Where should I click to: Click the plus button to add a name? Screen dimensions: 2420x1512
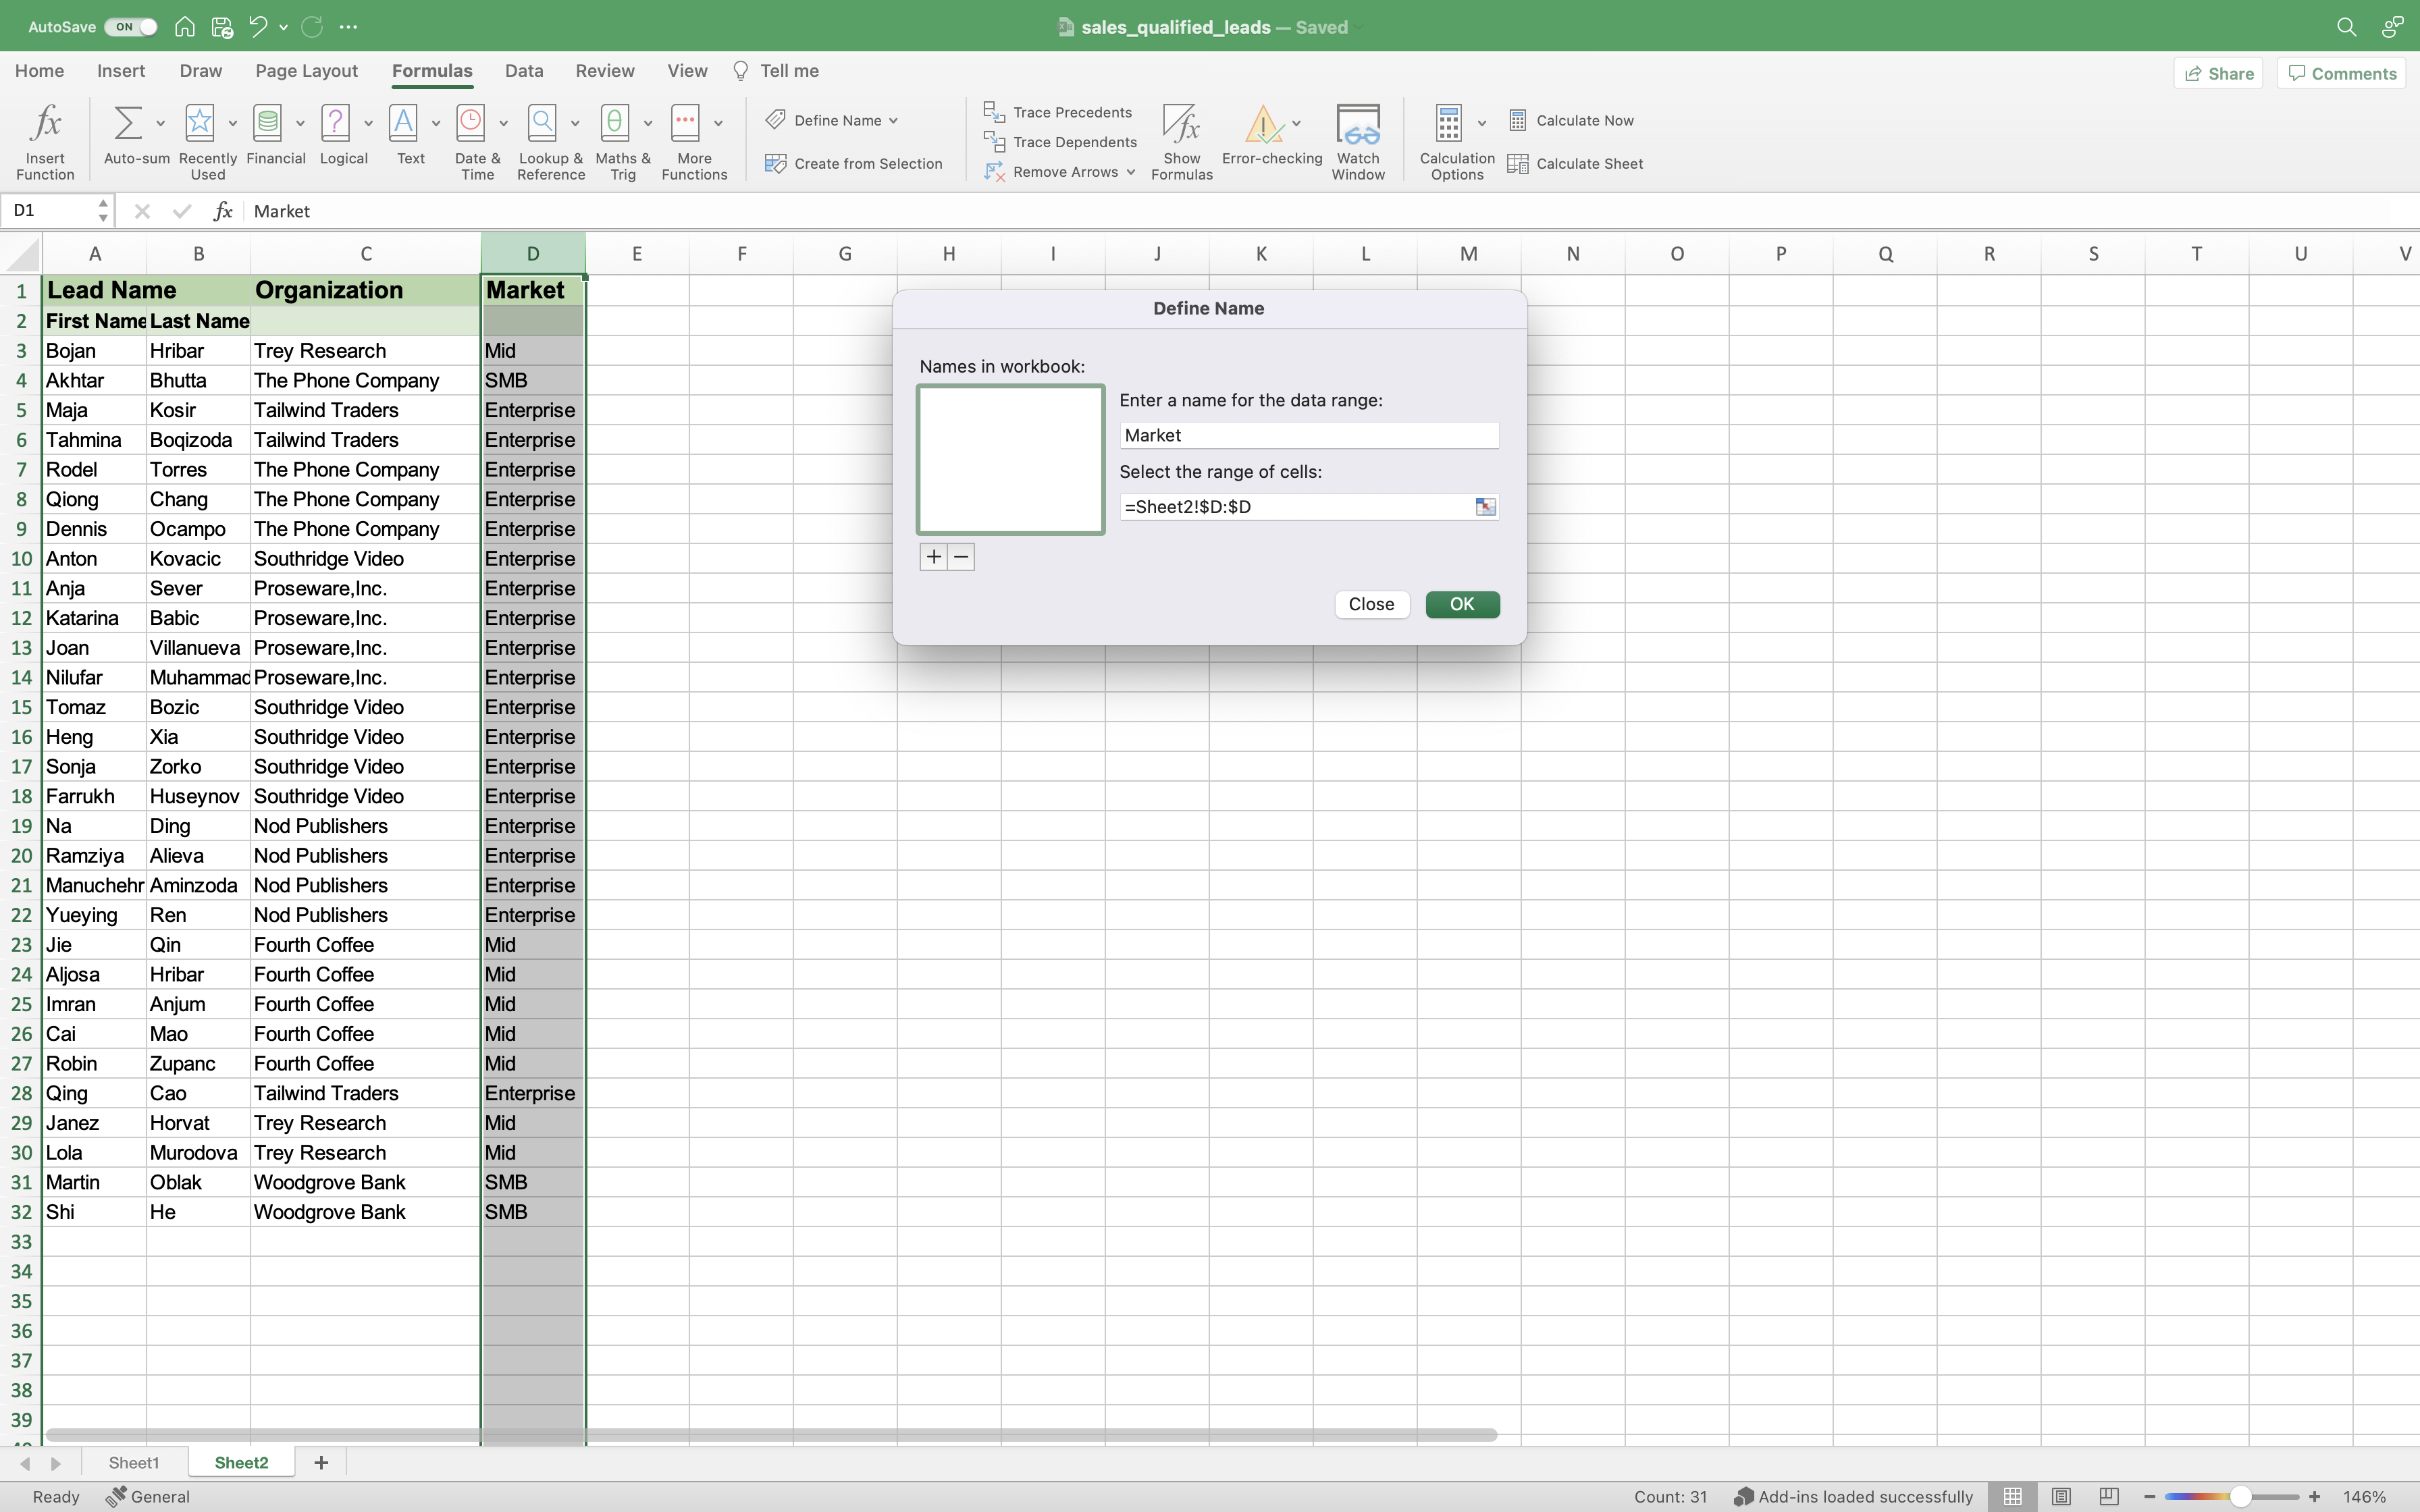[933, 557]
